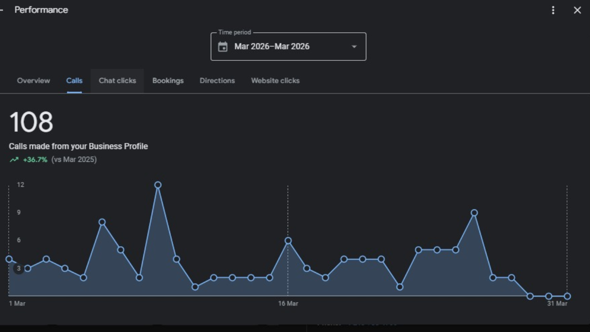Click the data point on 16 Mar line

(x=288, y=241)
